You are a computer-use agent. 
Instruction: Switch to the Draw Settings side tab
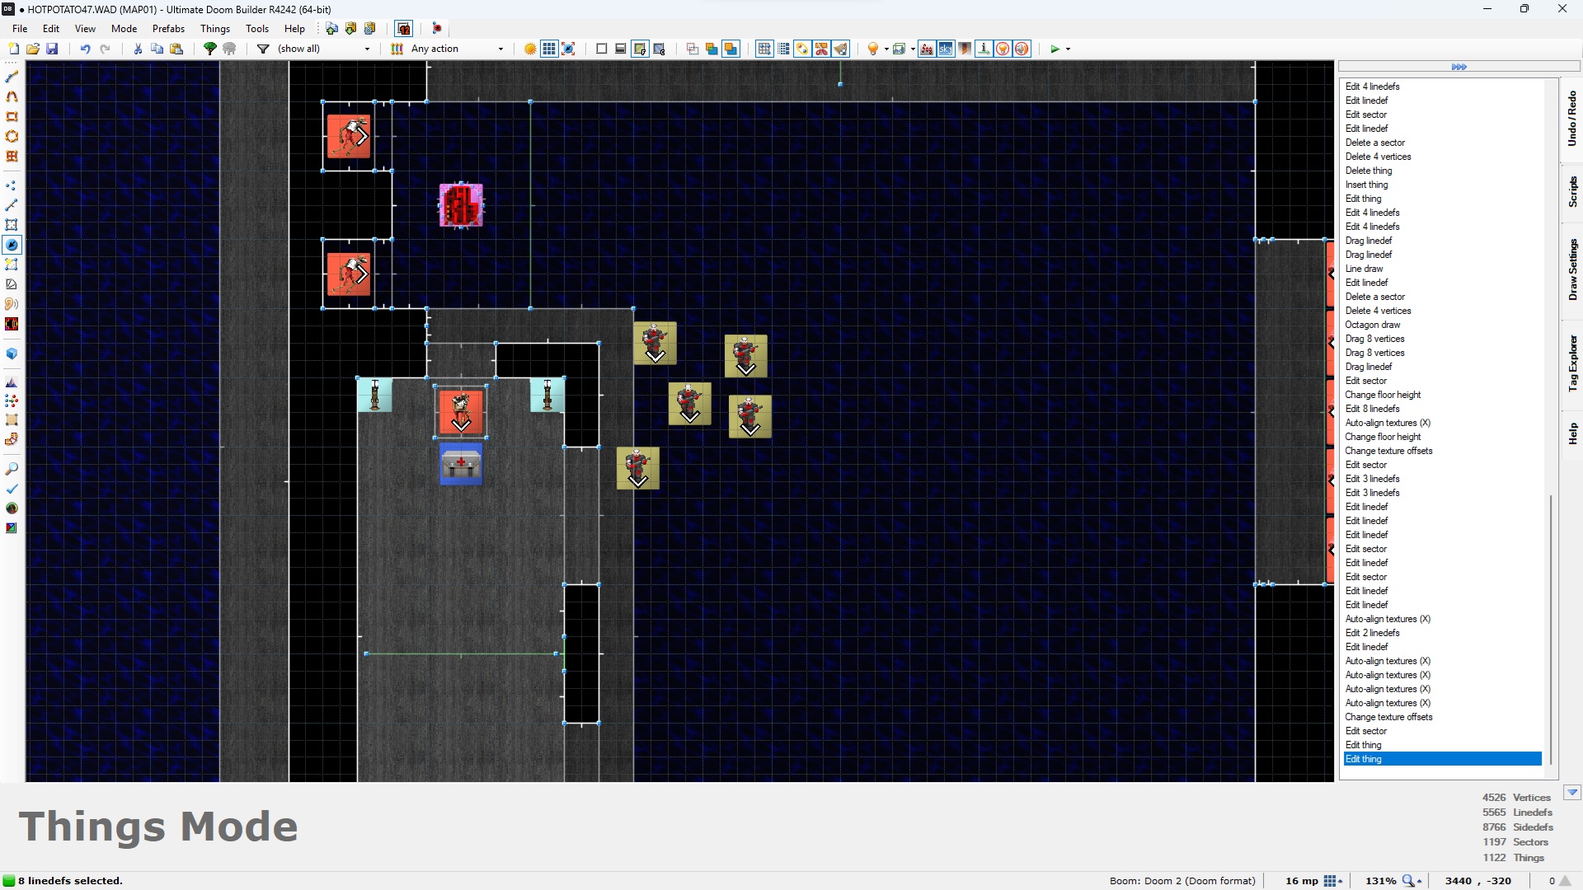(1572, 269)
